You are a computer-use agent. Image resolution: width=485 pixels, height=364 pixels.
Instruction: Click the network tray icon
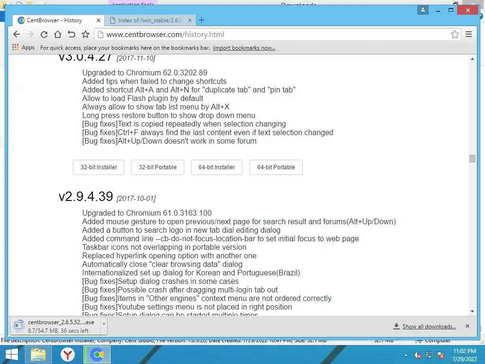click(x=429, y=355)
